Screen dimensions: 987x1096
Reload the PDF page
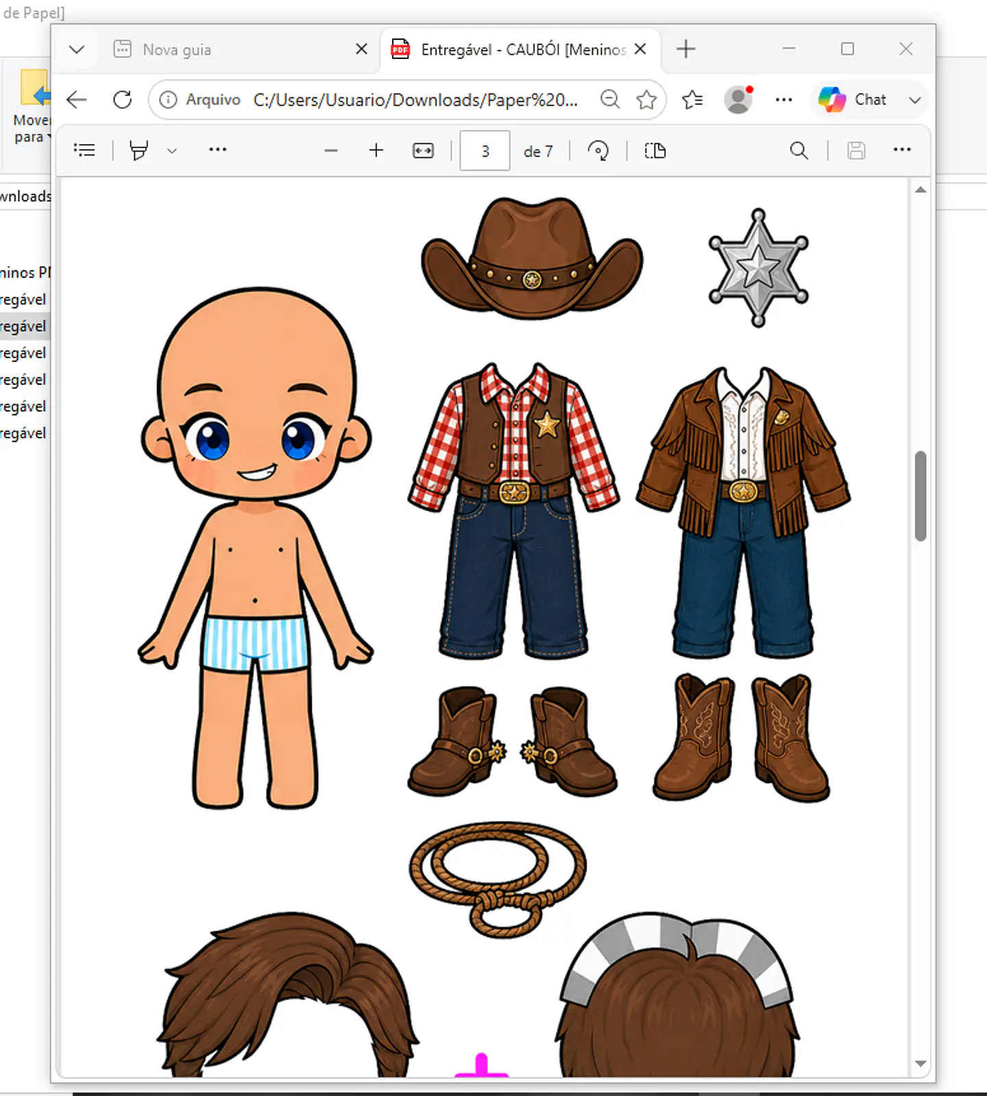[123, 99]
